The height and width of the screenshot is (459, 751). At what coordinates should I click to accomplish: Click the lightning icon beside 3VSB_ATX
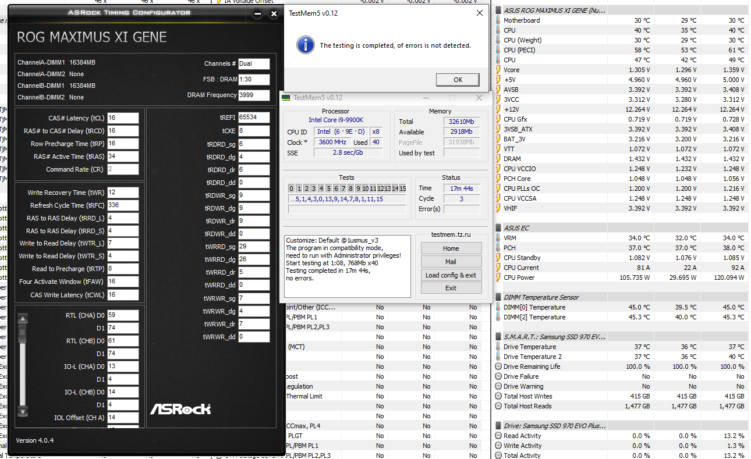[x=498, y=129]
